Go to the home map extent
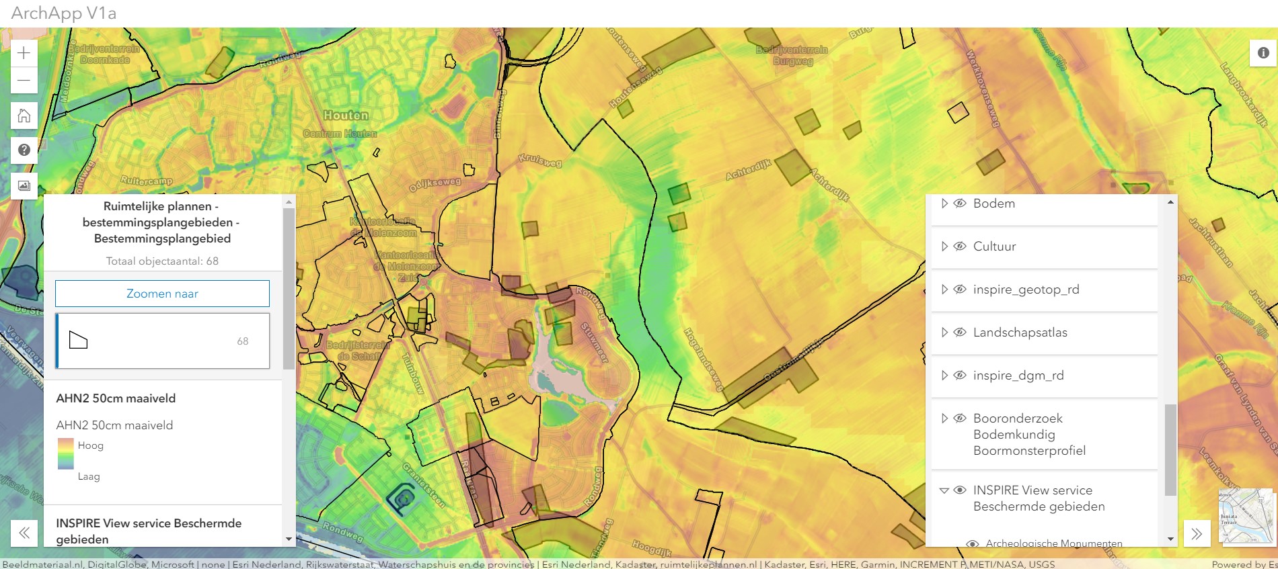1278x569 pixels. pyautogui.click(x=24, y=116)
